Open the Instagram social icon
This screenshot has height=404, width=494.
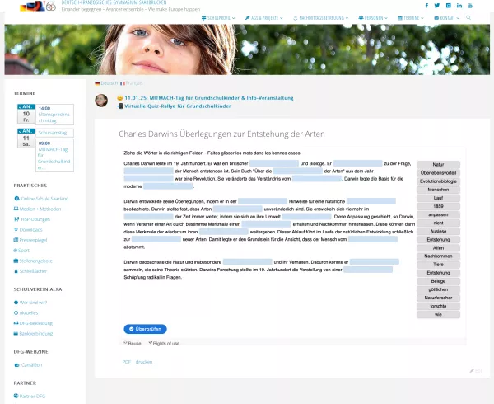click(x=448, y=5)
